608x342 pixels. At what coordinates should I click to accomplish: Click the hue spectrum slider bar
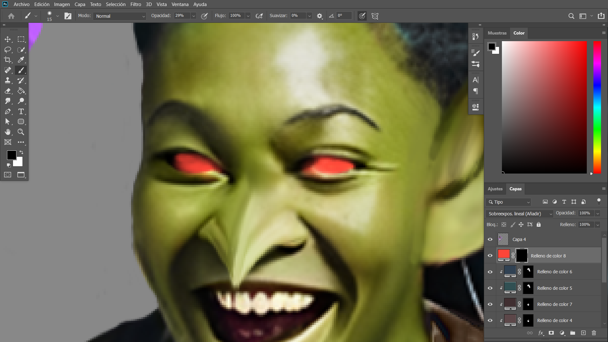pos(597,107)
